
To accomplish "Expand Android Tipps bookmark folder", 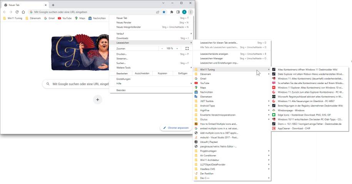I will [232, 106].
